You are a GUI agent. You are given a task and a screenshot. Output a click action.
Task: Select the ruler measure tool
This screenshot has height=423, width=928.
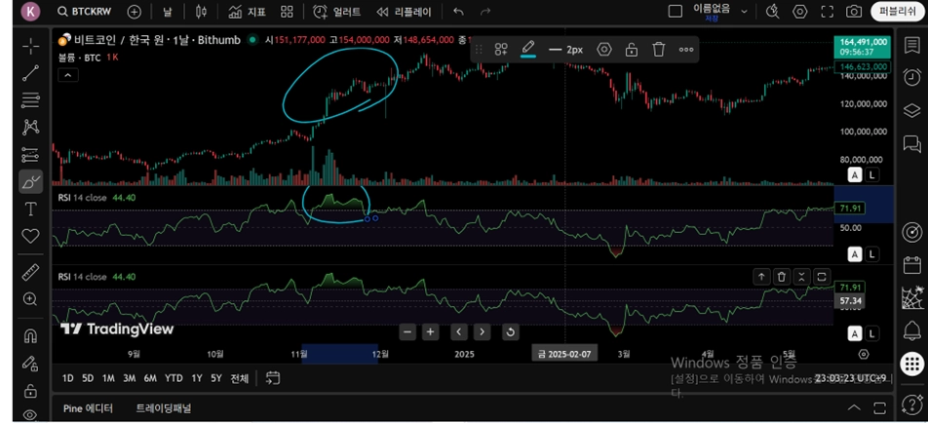[31, 272]
